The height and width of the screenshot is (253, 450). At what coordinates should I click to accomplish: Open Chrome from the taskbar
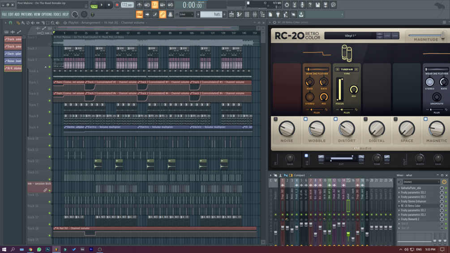(30, 249)
